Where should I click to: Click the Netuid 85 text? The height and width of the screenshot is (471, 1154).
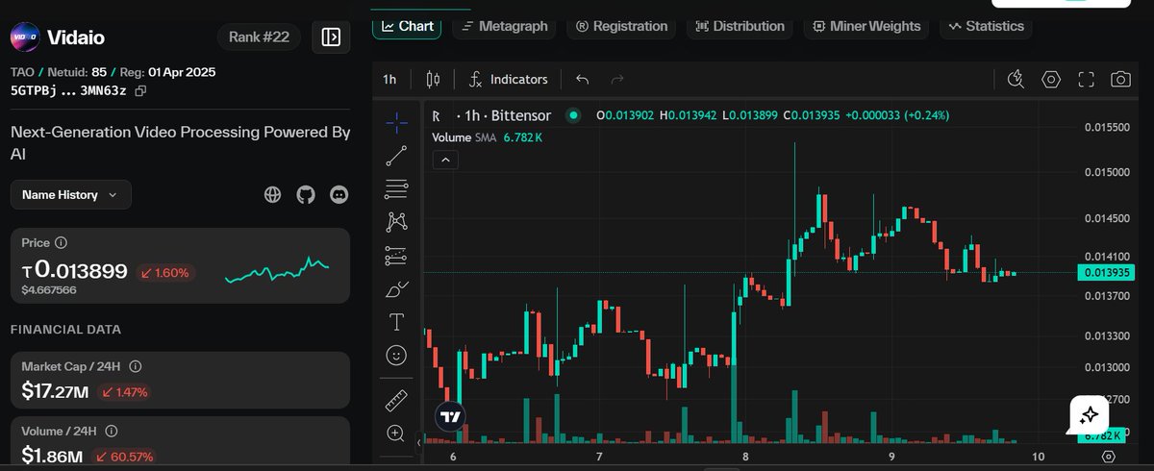pos(79,72)
